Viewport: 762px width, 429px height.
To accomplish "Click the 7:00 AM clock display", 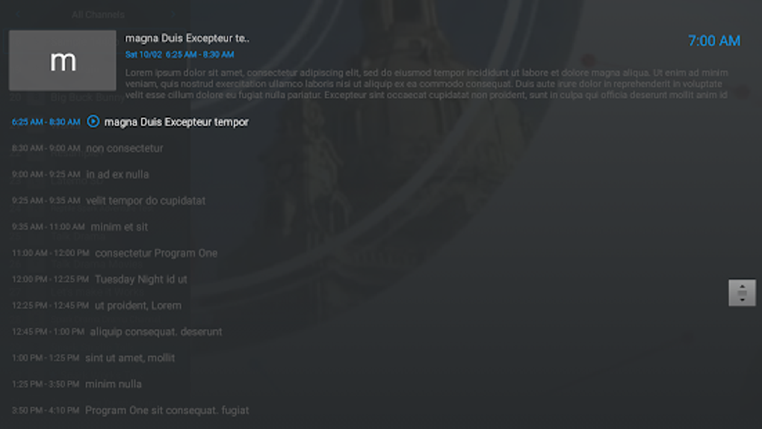I will pyautogui.click(x=714, y=41).
